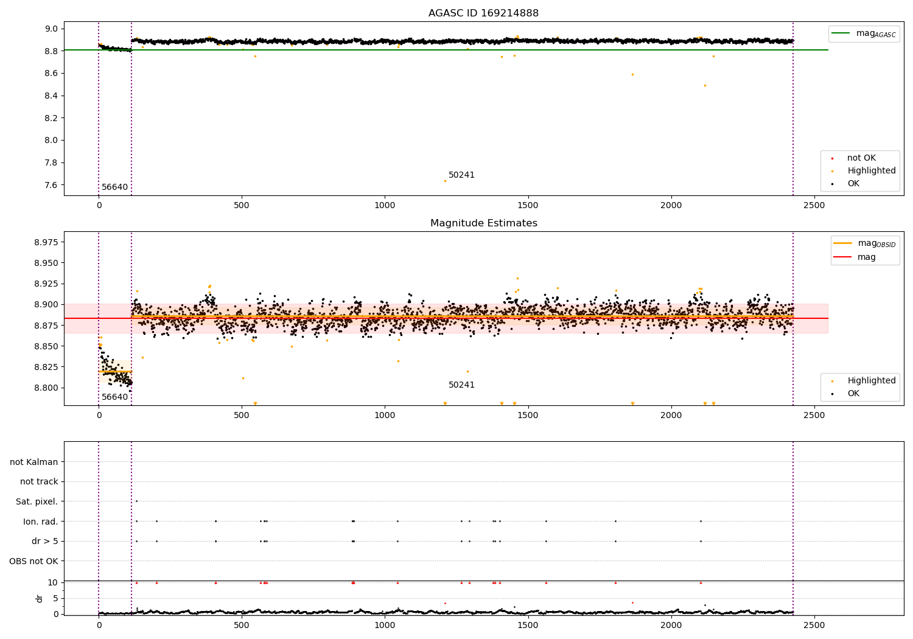Viewport: 913px width, 639px height.
Task: Click the 'dr > 5' row label
Action: click(45, 541)
